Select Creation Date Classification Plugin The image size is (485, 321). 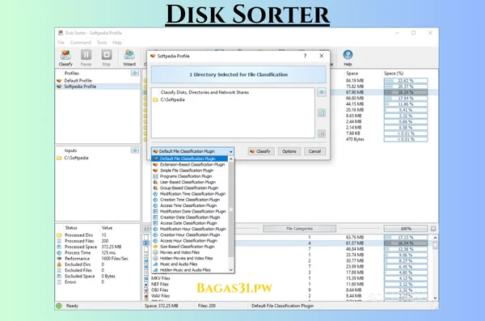click(x=190, y=218)
